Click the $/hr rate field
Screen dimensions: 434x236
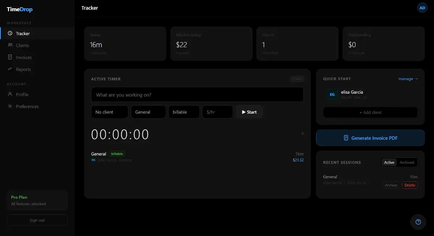(217, 112)
